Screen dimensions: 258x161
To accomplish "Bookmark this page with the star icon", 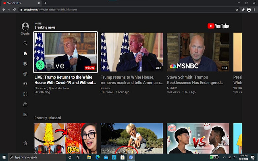I will [237, 10].
